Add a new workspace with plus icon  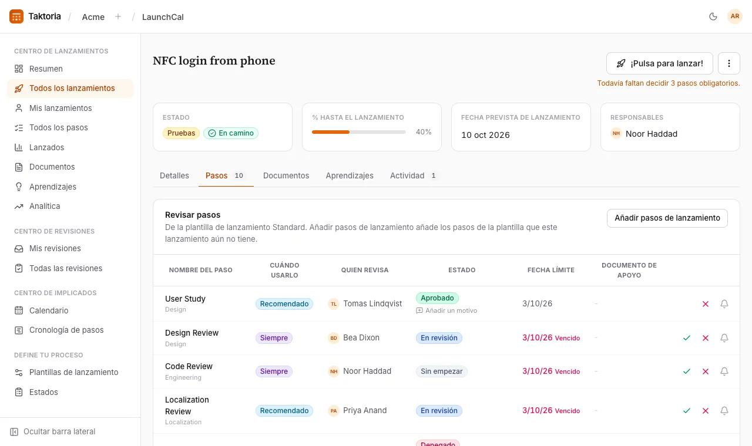tap(118, 16)
